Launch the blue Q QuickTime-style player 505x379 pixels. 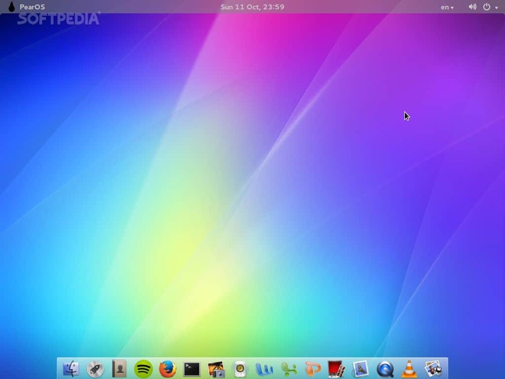click(x=385, y=368)
